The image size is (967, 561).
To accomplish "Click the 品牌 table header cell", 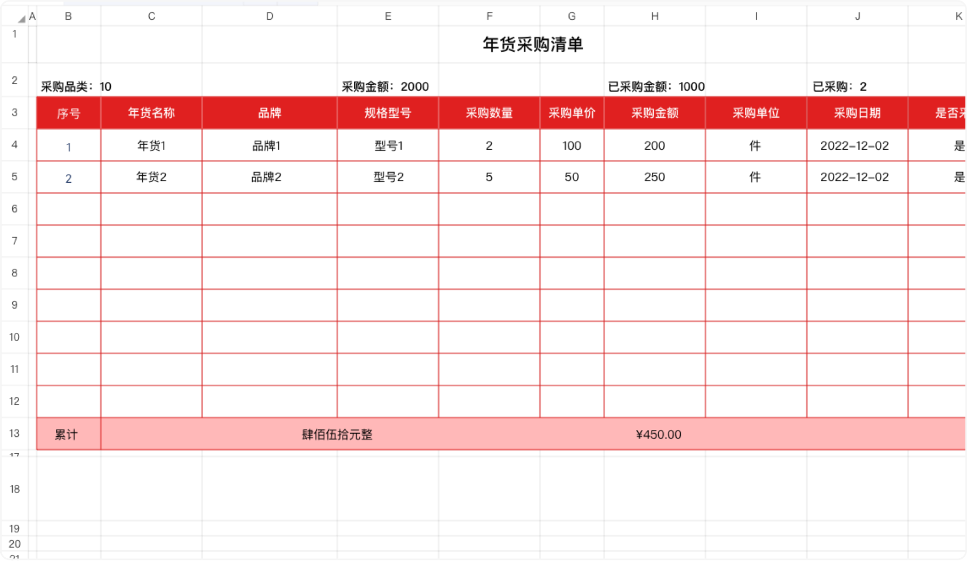I will 270,113.
